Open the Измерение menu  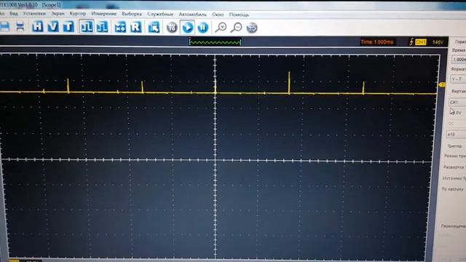click(x=103, y=14)
